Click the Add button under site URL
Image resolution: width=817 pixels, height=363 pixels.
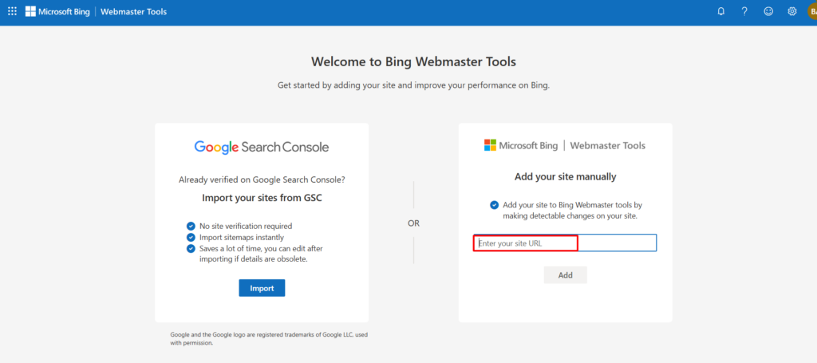pos(566,275)
